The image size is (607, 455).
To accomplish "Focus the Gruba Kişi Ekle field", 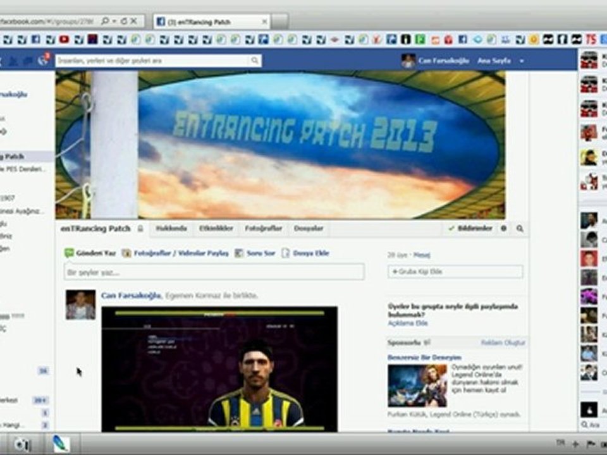I will [455, 272].
